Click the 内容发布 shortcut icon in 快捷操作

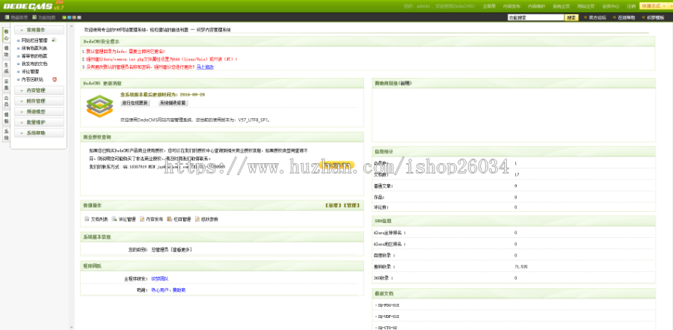142,219
